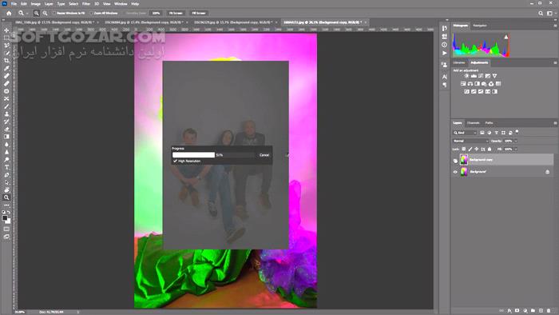This screenshot has width=559, height=315.
Task: Toggle Resize Windows to Fit checkbox
Action: click(54, 14)
